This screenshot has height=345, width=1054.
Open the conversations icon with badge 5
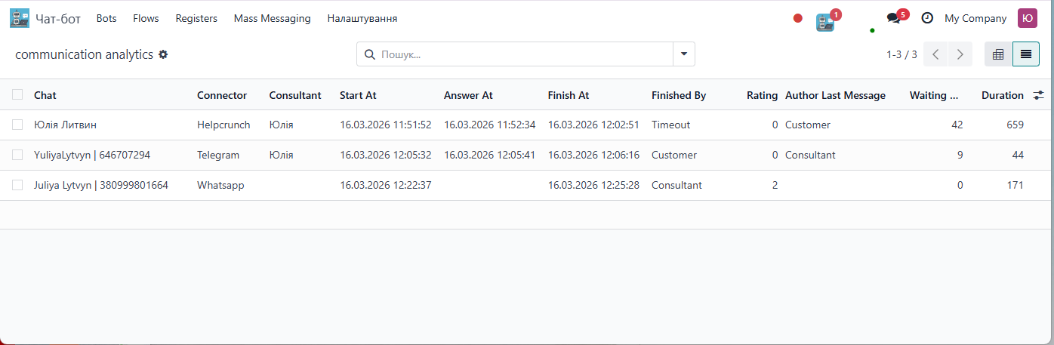[x=894, y=18]
